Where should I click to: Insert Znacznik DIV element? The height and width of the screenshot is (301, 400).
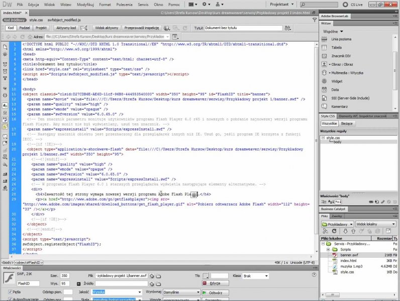[340, 56]
